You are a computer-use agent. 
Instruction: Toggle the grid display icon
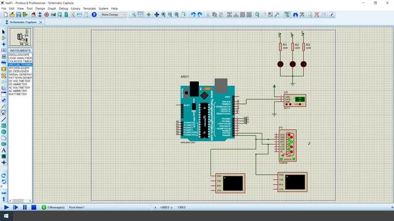pyautogui.click(x=140, y=15)
